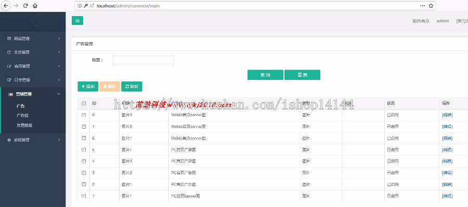Toggle sidebar with green hamburger button
This screenshot has height=207, width=468.
[77, 21]
